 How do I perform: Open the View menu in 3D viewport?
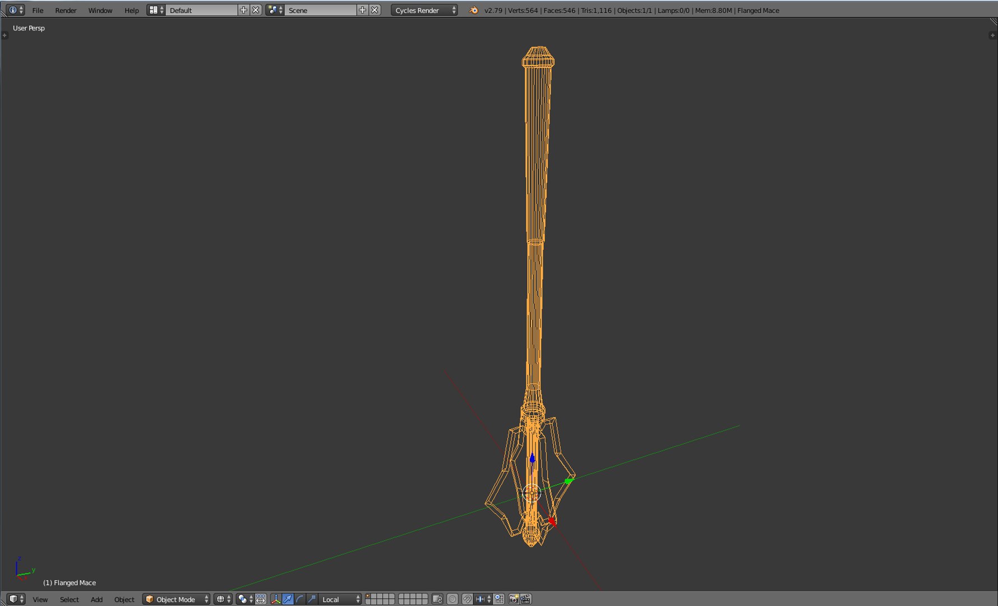pos(40,599)
